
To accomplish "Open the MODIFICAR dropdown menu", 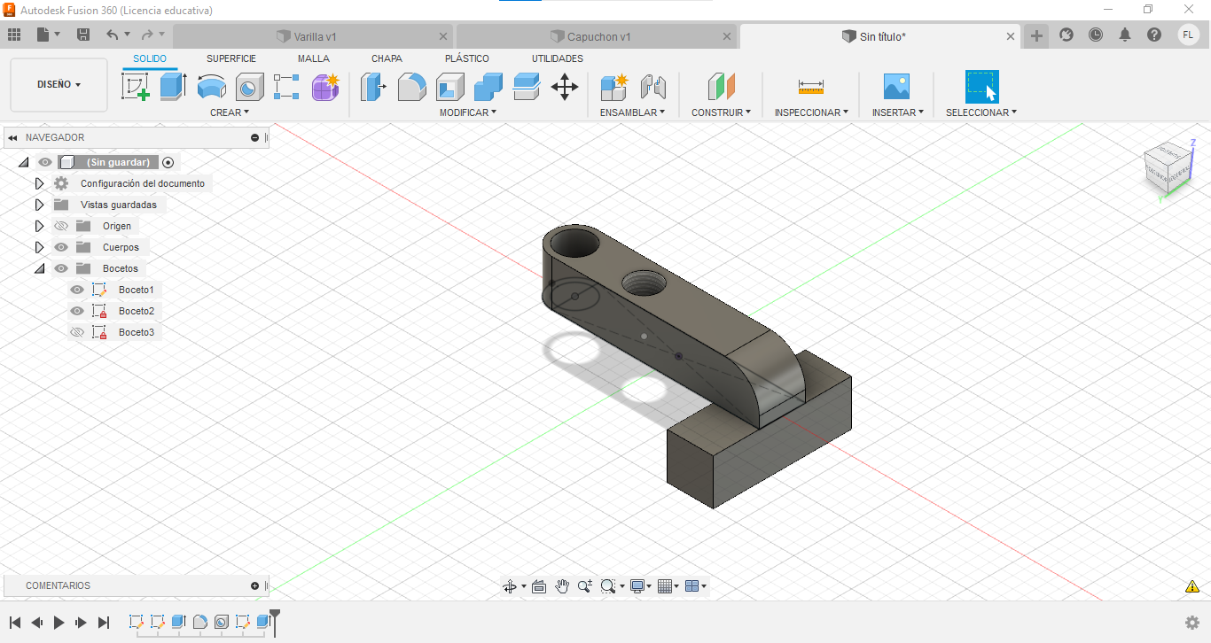I will (468, 112).
